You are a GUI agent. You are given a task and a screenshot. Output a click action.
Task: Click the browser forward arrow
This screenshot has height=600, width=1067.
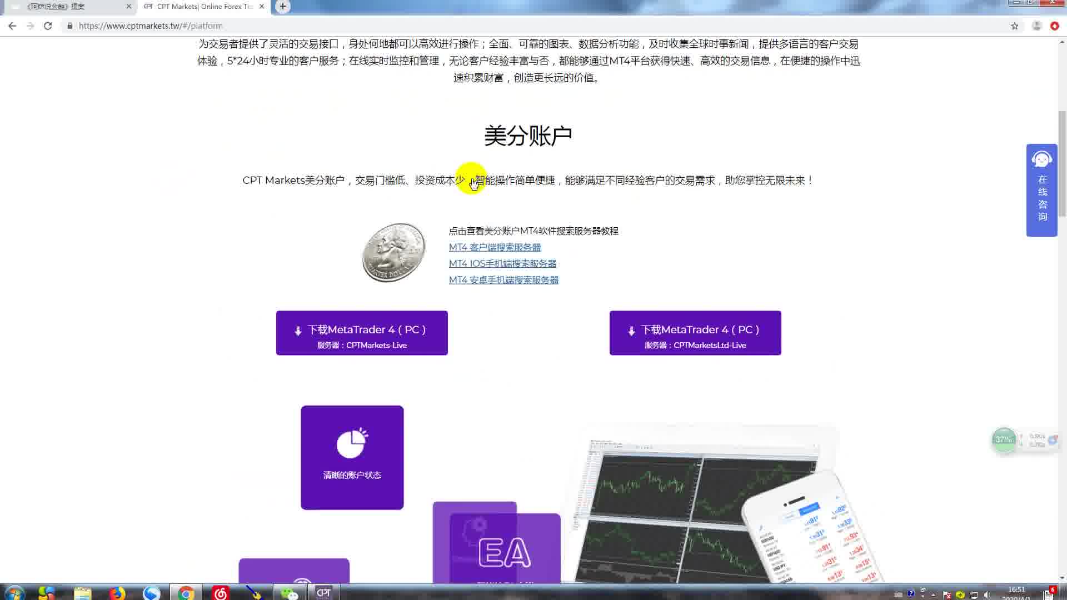pos(30,26)
